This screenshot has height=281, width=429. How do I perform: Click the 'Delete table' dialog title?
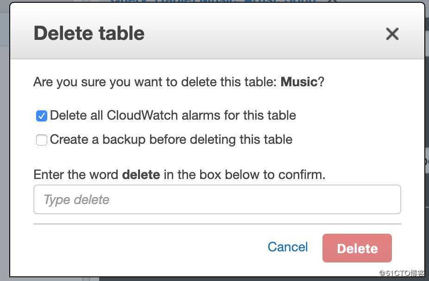coord(89,33)
